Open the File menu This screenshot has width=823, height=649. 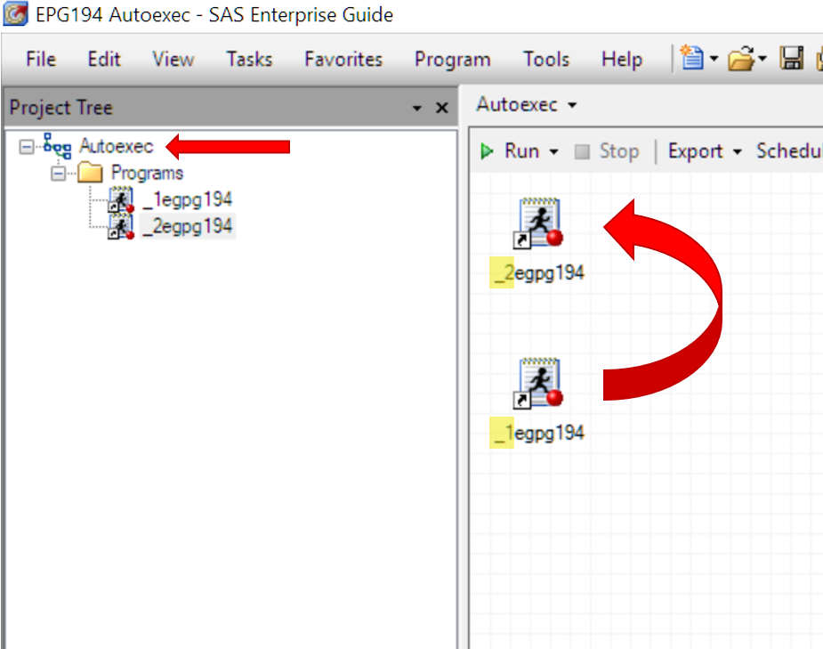[x=41, y=59]
